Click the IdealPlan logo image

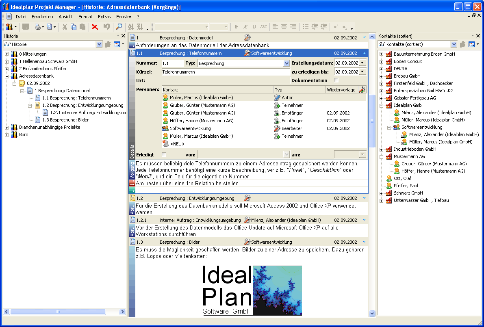(252, 290)
